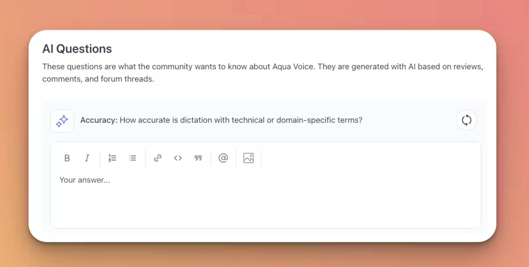This screenshot has width=529, height=267.
Task: Insert a bulleted list
Action: coord(133,158)
